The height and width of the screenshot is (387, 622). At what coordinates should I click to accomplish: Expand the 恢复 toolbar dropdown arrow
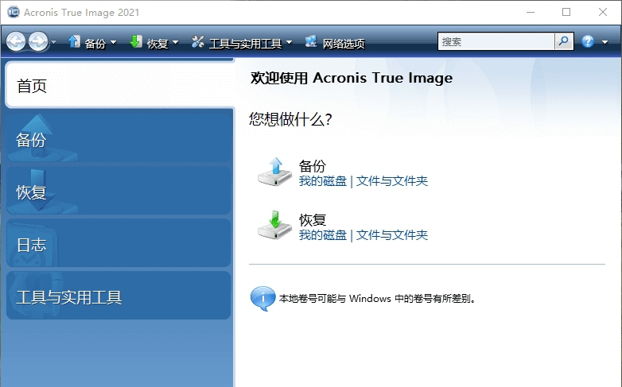175,42
